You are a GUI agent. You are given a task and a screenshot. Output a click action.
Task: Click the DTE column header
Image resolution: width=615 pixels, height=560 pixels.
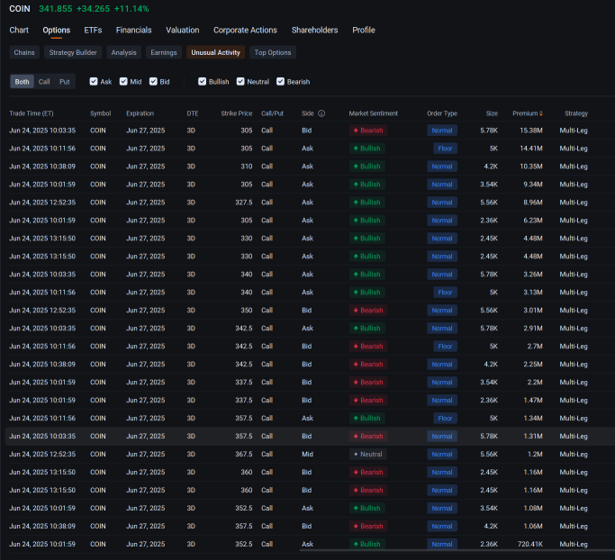coord(192,113)
